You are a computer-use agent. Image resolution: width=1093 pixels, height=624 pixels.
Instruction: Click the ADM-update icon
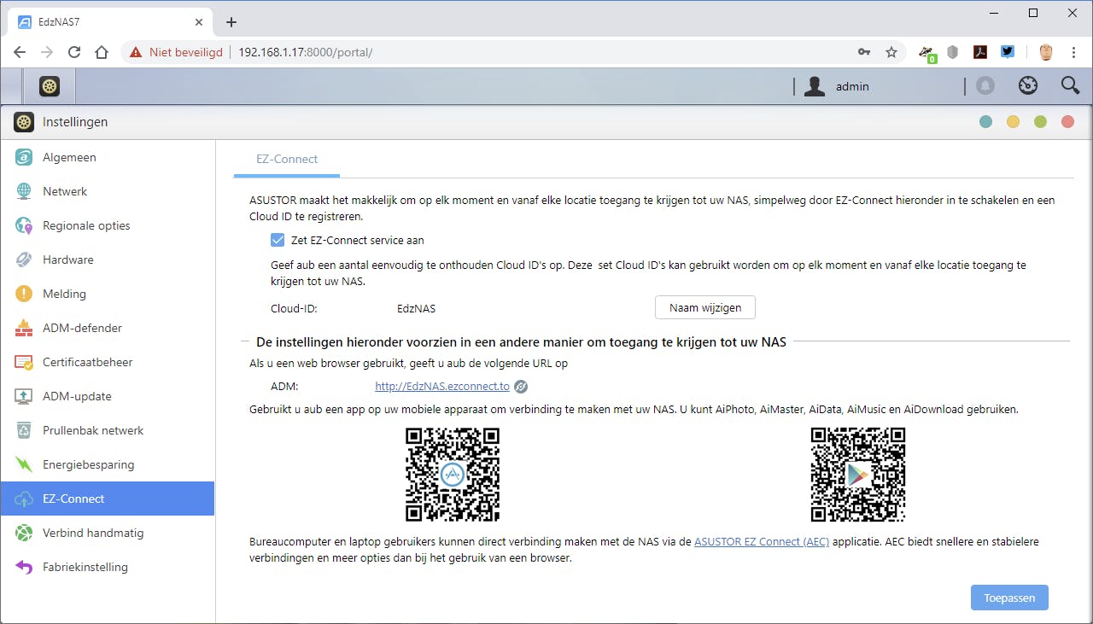(x=25, y=396)
